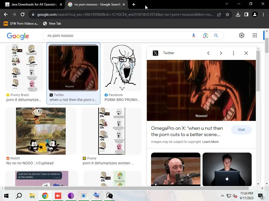The image size is (269, 201).
Task: View site information via the lock icon
Action: [x=33, y=15]
